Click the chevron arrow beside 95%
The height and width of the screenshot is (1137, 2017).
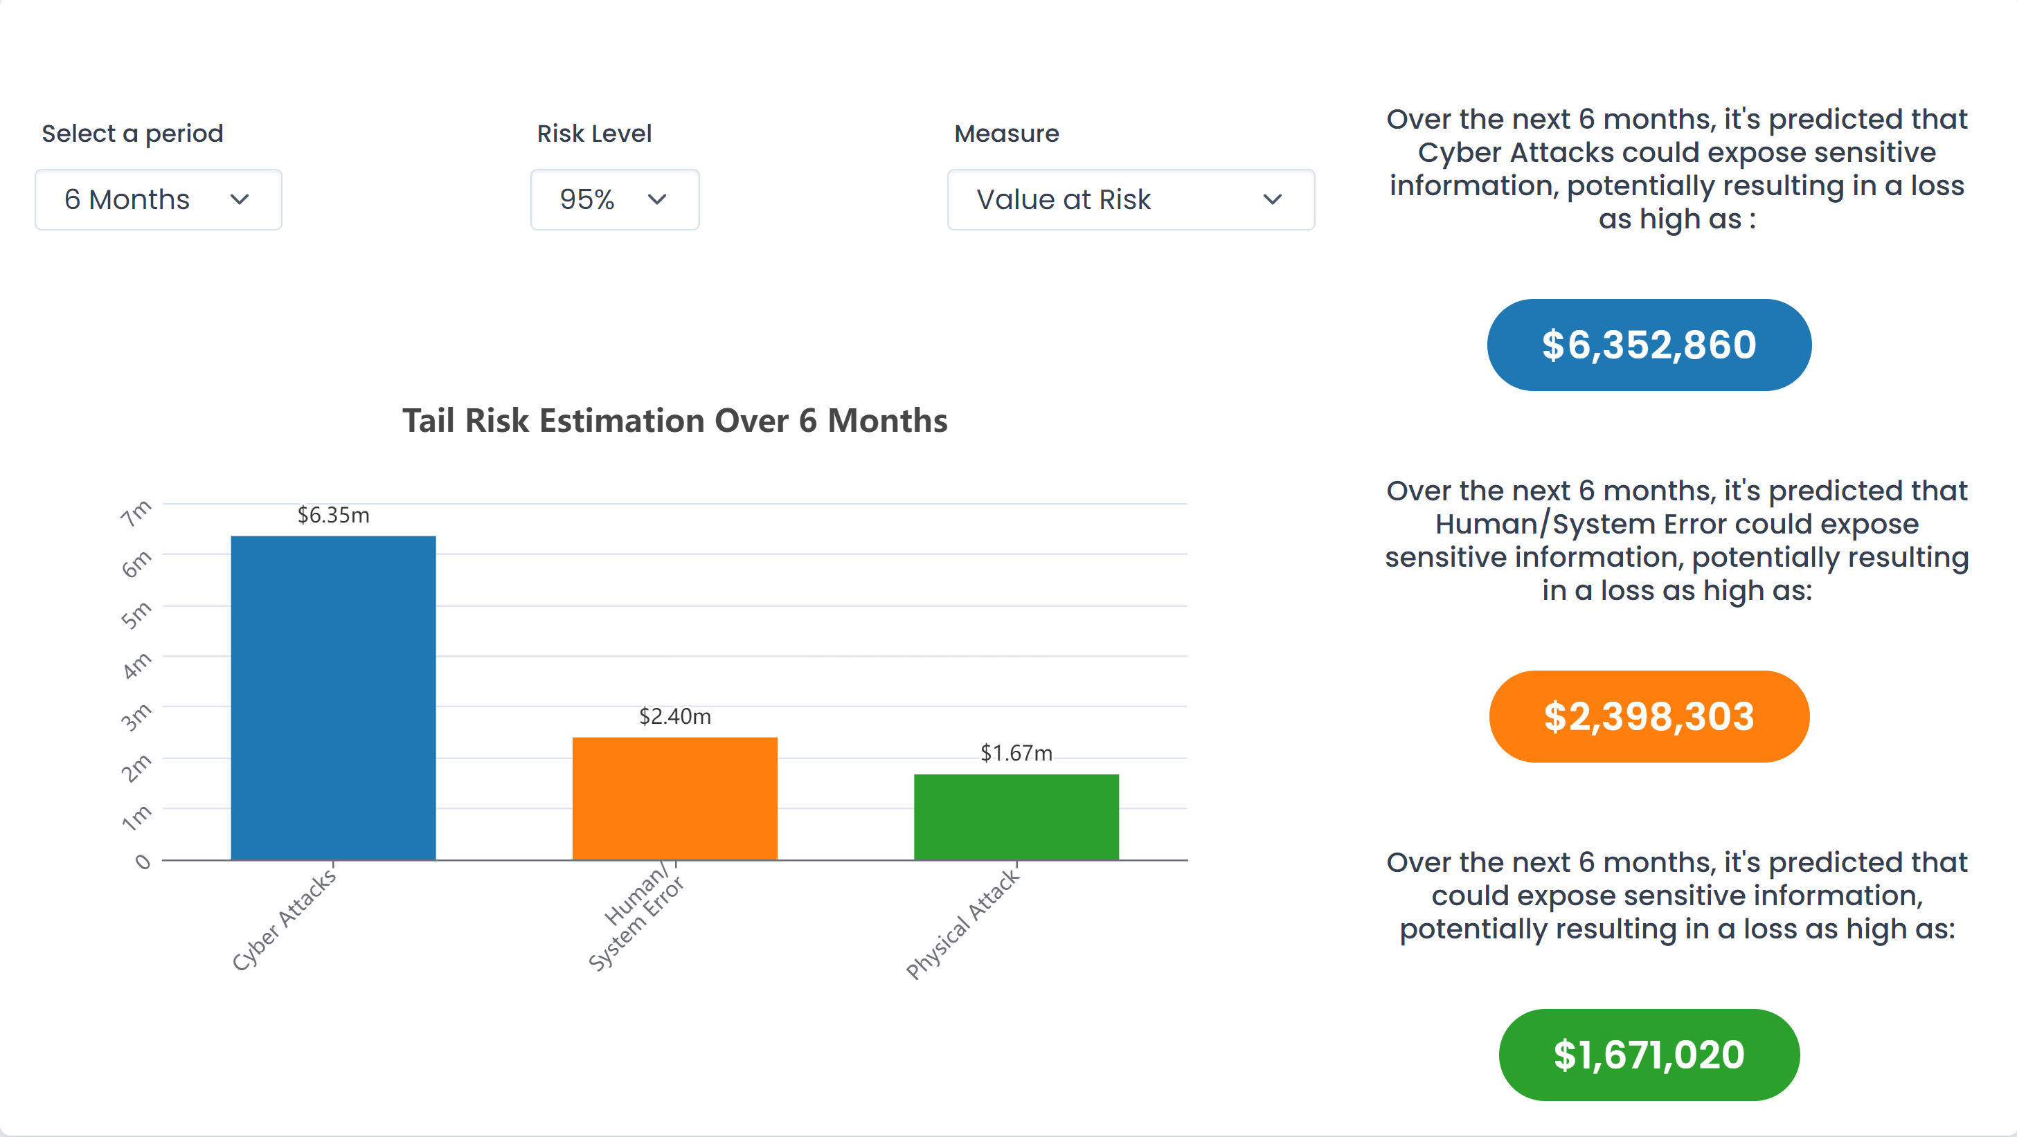pyautogui.click(x=657, y=199)
